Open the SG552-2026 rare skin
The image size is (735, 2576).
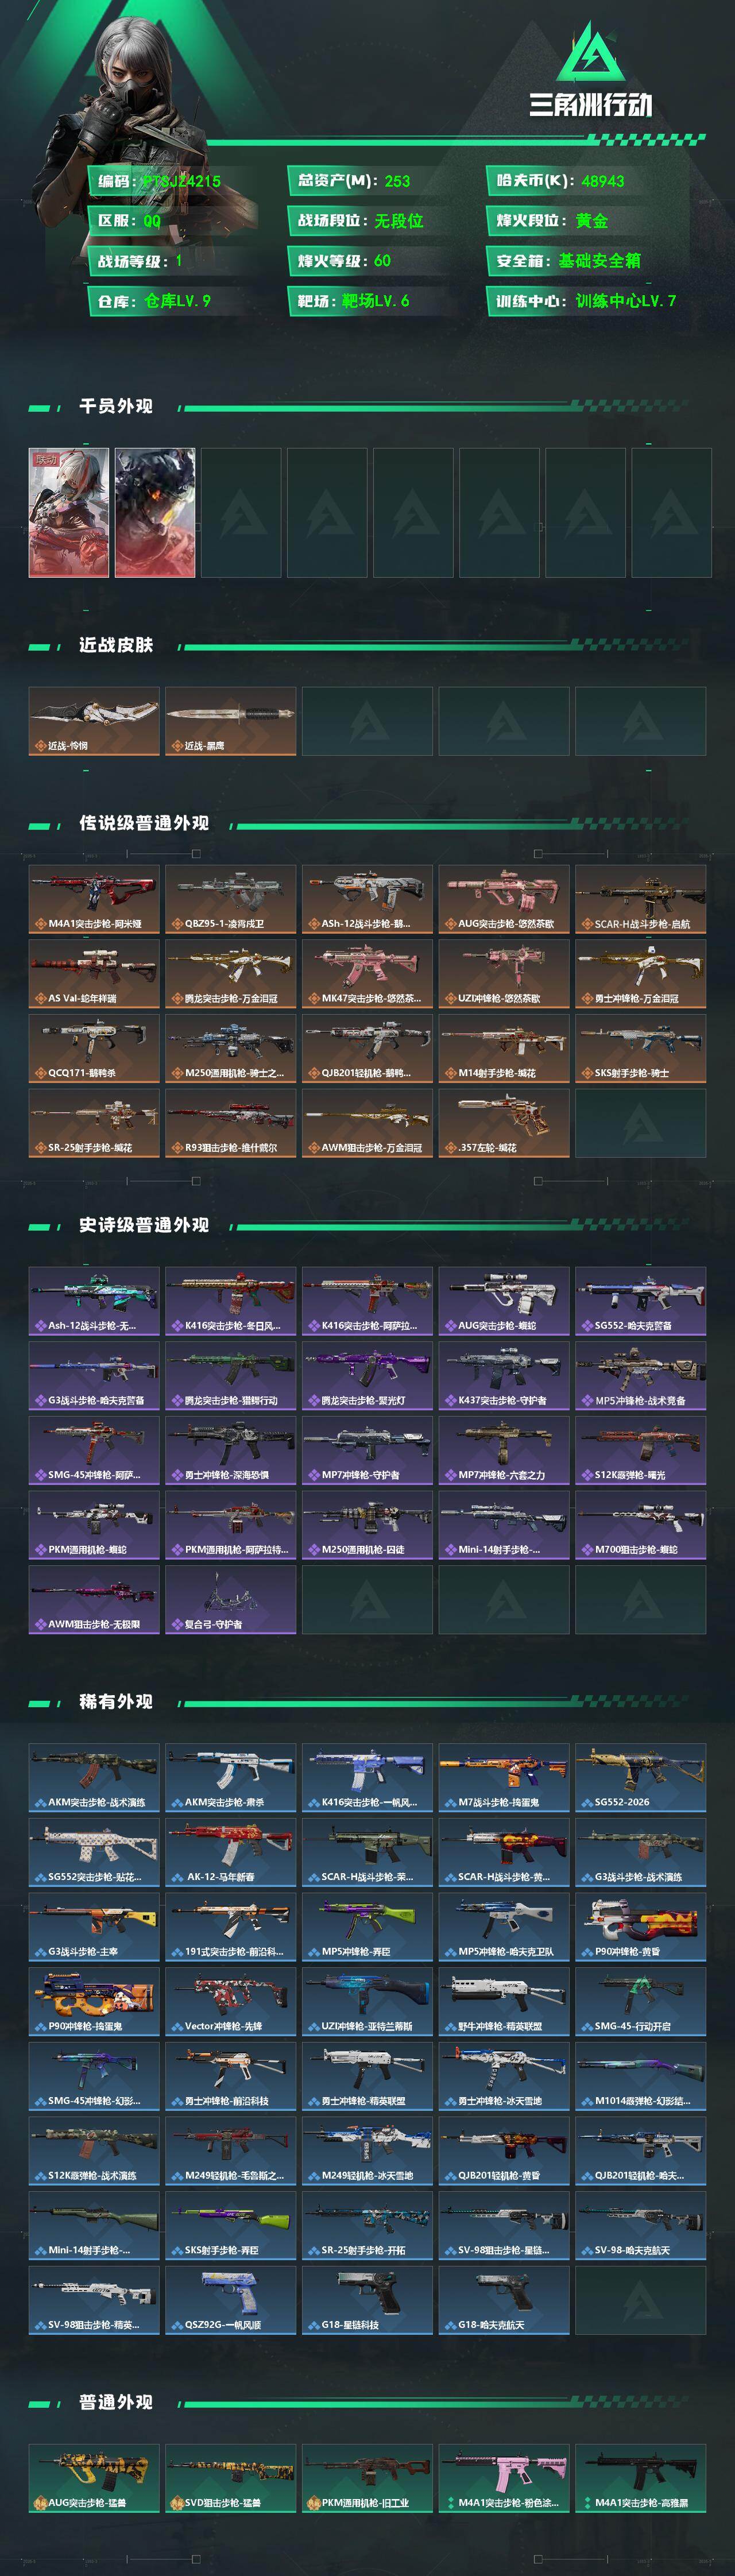click(x=640, y=1777)
